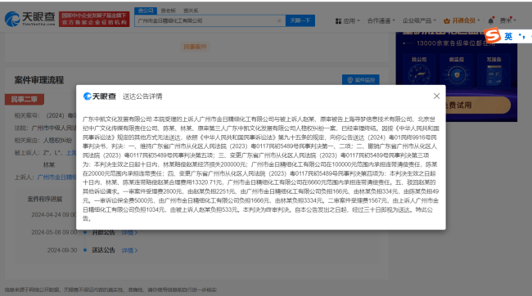532x296 pixels.
Task: Click the 英 input language indicator
Action: pos(508,36)
